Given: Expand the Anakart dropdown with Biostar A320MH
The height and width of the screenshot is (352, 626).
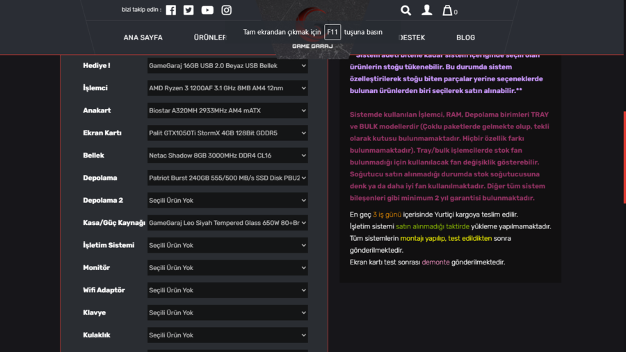Looking at the screenshot, I should [227, 110].
